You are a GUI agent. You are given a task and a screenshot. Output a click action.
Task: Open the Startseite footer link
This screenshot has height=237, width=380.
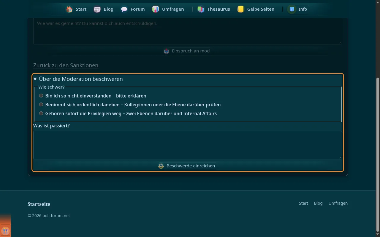(x=39, y=204)
